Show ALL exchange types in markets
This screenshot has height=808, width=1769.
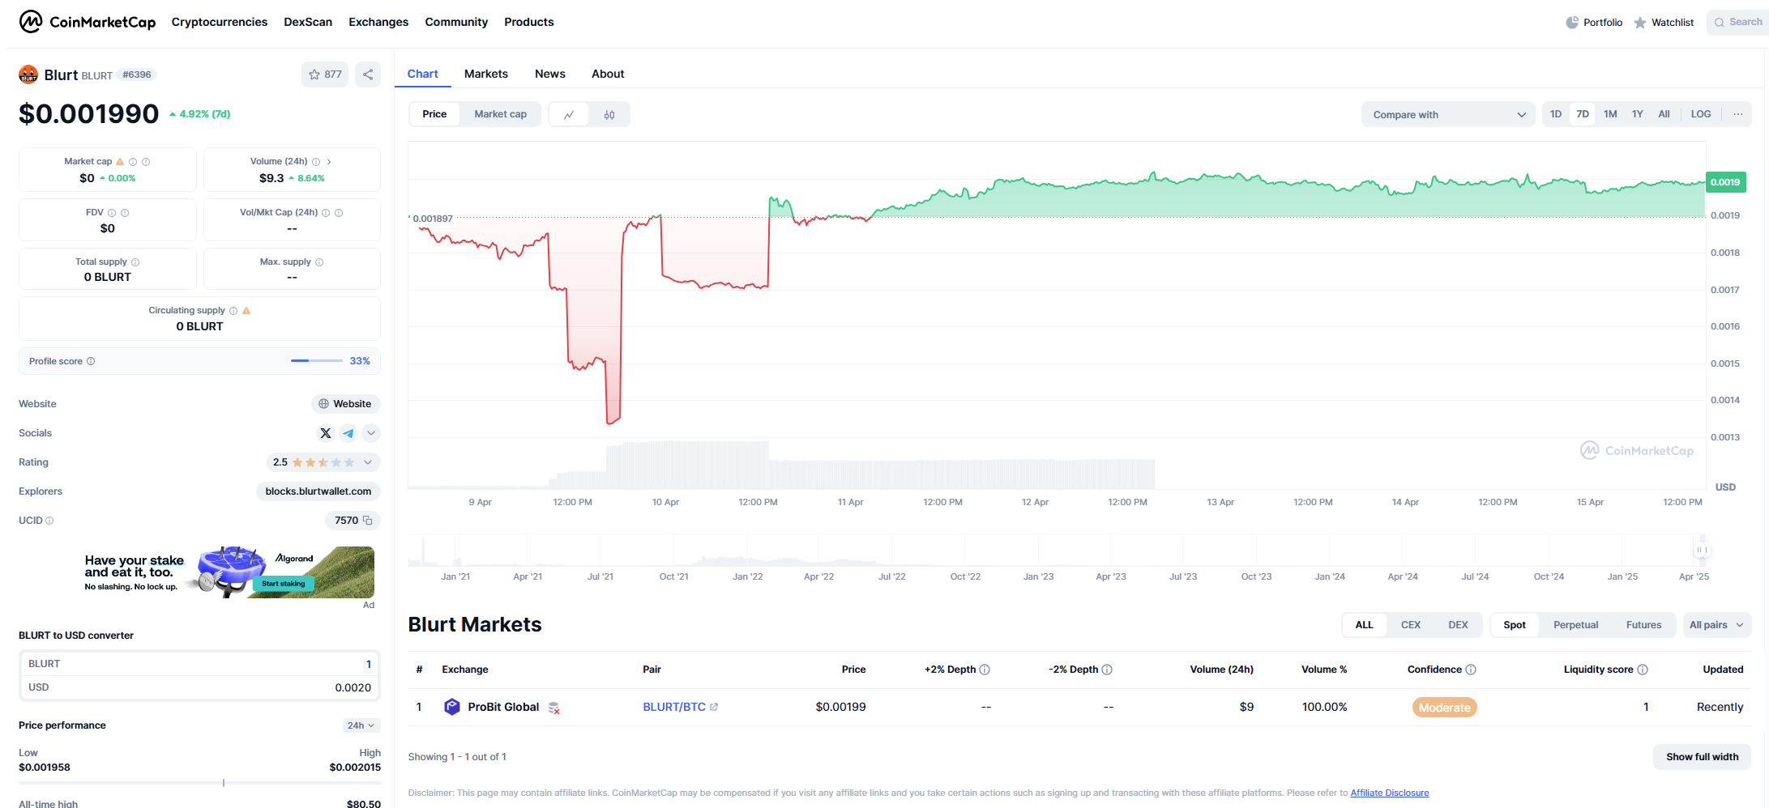click(x=1365, y=625)
